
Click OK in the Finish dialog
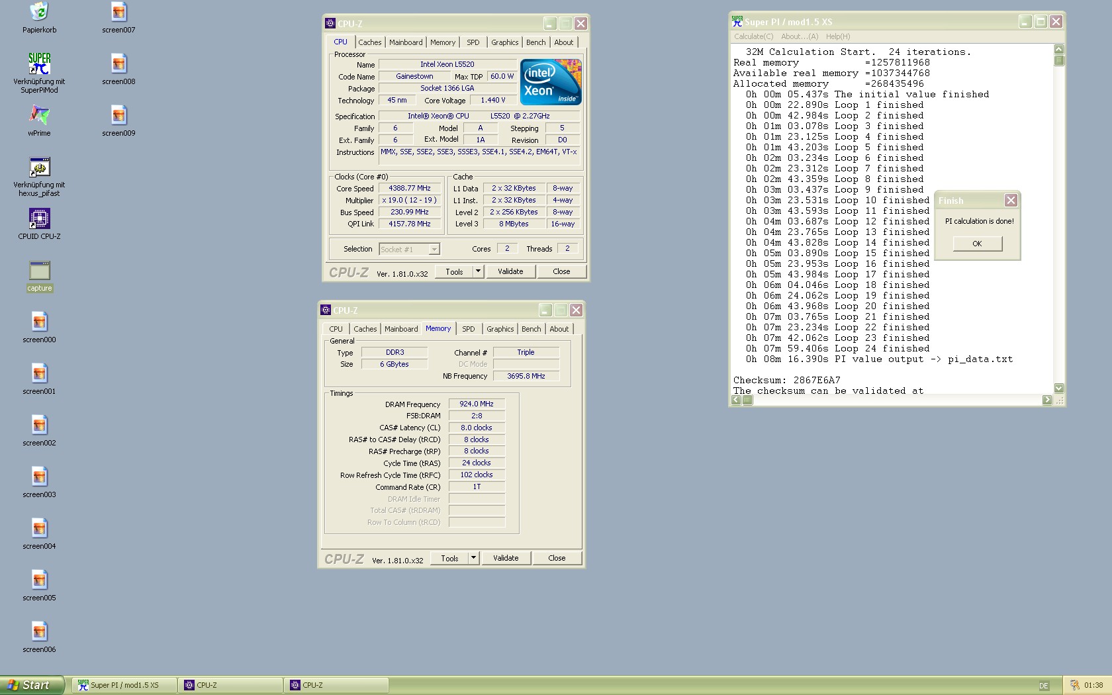pos(978,244)
